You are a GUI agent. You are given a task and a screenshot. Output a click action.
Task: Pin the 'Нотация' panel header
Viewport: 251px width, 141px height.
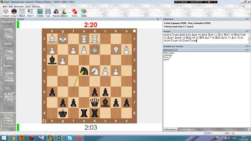tap(247, 31)
